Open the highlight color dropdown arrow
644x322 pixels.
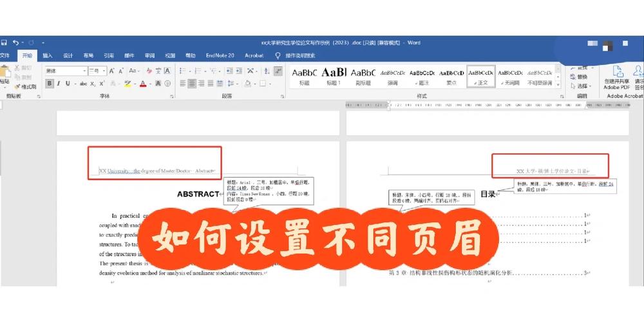(134, 84)
